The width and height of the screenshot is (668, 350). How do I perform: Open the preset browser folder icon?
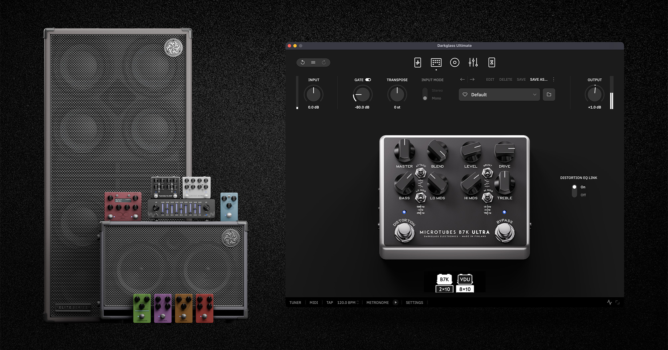pyautogui.click(x=549, y=95)
